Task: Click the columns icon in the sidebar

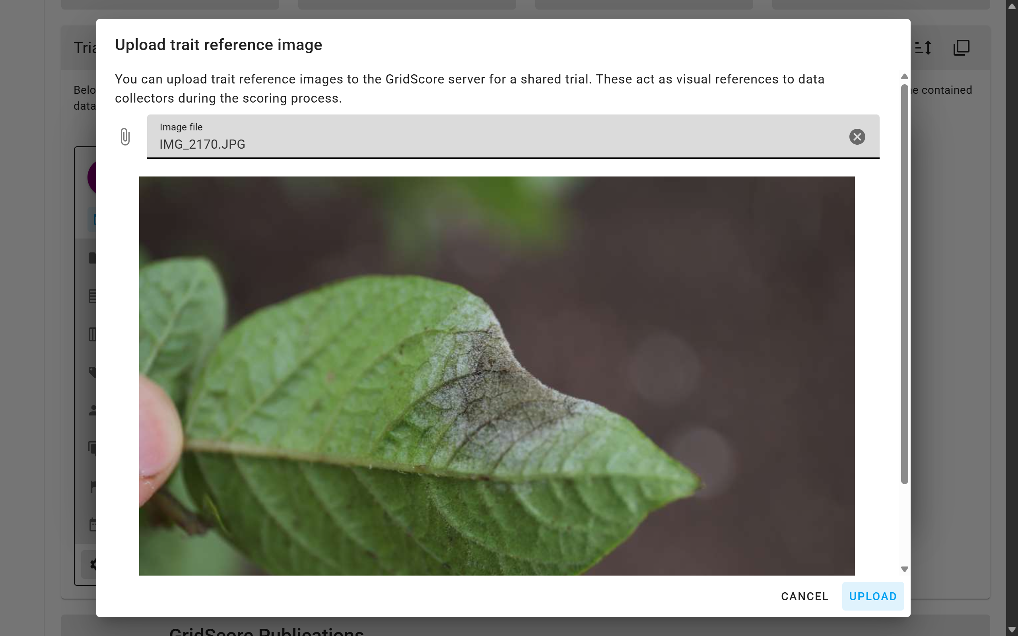Action: 93,334
